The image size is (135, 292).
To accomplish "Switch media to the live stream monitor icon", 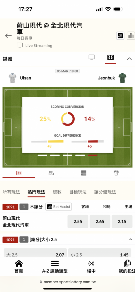I will pyautogui.click(x=91, y=58).
